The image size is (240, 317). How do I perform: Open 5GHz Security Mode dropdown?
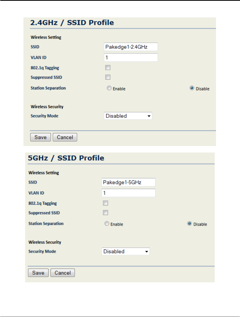point(125,252)
